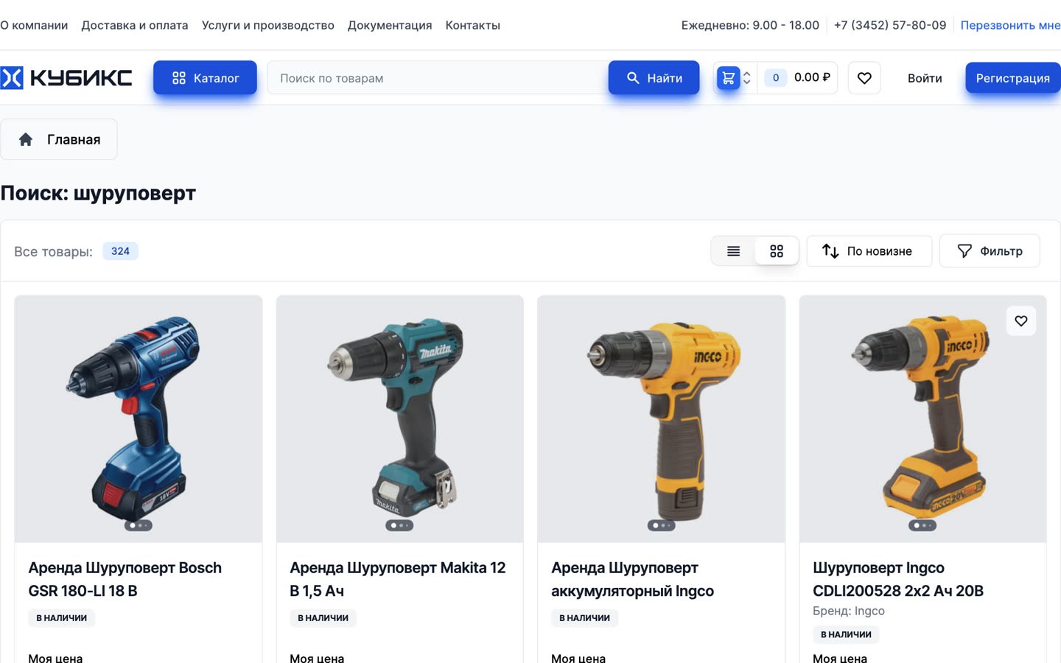1061x663 pixels.
Task: Click image slider dots on Ingco CDLI200528 card
Action: pyautogui.click(x=922, y=525)
